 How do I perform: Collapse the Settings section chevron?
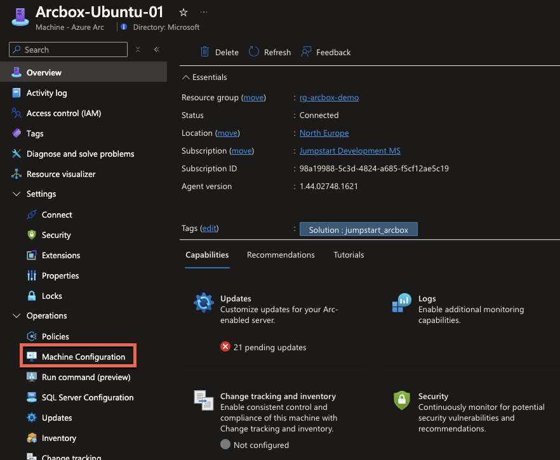click(x=17, y=194)
